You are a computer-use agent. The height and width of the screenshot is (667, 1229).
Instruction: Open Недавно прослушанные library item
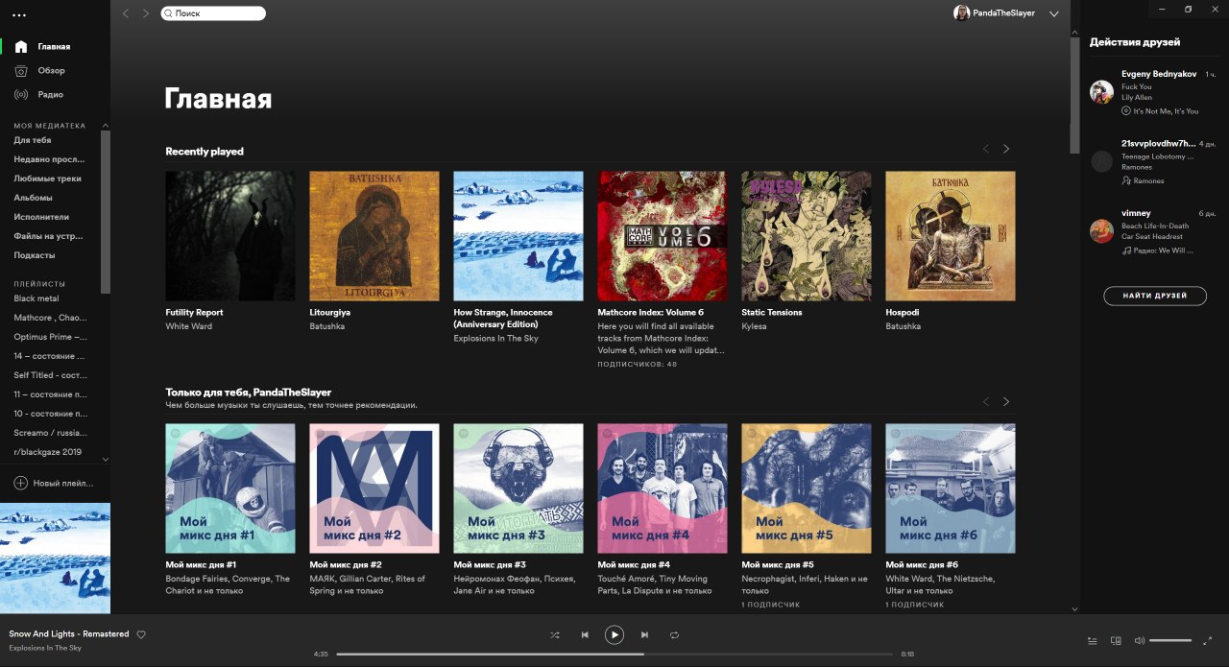47,159
